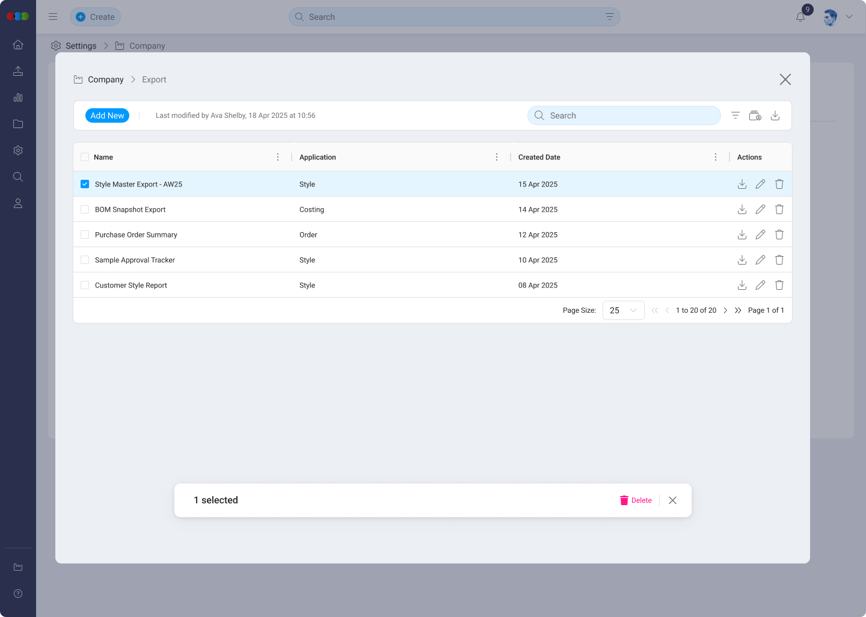
Task: Check the select-all checkbox in the header
Action: click(84, 156)
